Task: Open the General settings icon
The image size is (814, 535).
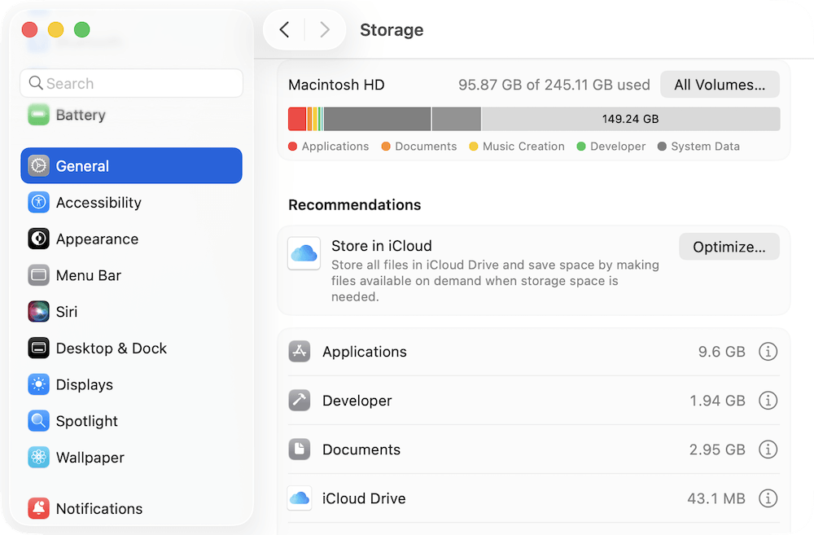Action: [37, 165]
